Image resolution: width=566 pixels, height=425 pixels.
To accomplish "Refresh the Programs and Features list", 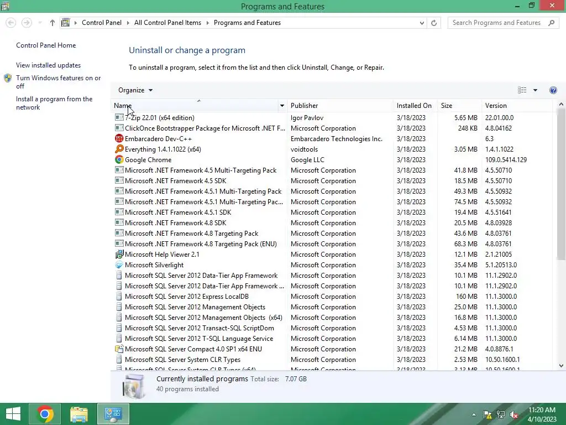I will click(434, 23).
